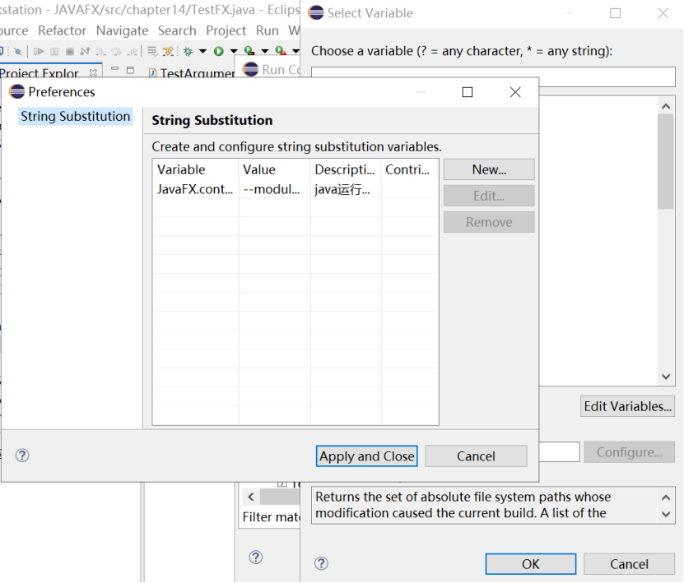This screenshot has width=684, height=583.
Task: Click New to create a substitution variable
Action: [x=489, y=169]
